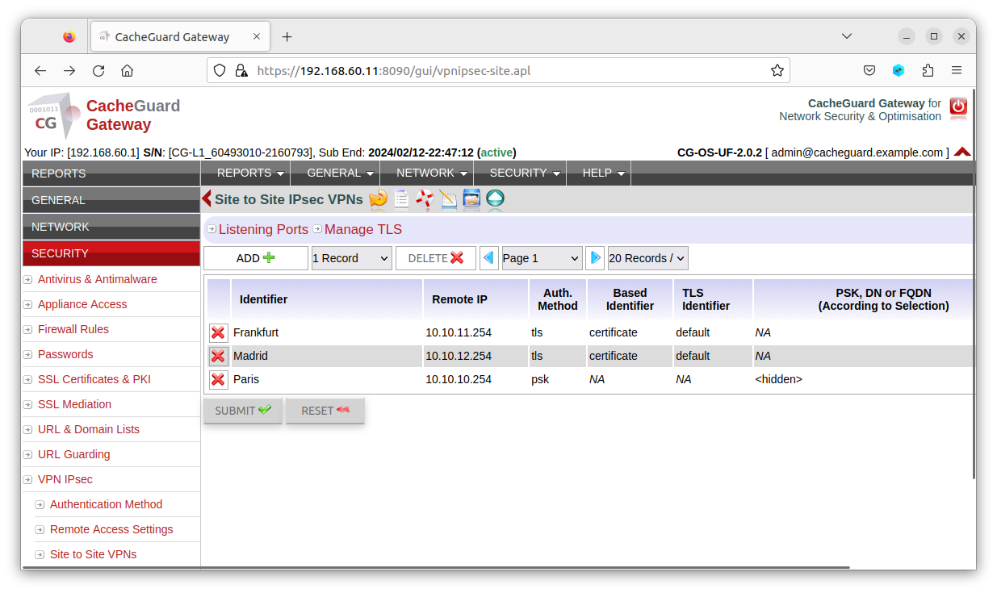Click the save diskette icon

click(x=471, y=198)
